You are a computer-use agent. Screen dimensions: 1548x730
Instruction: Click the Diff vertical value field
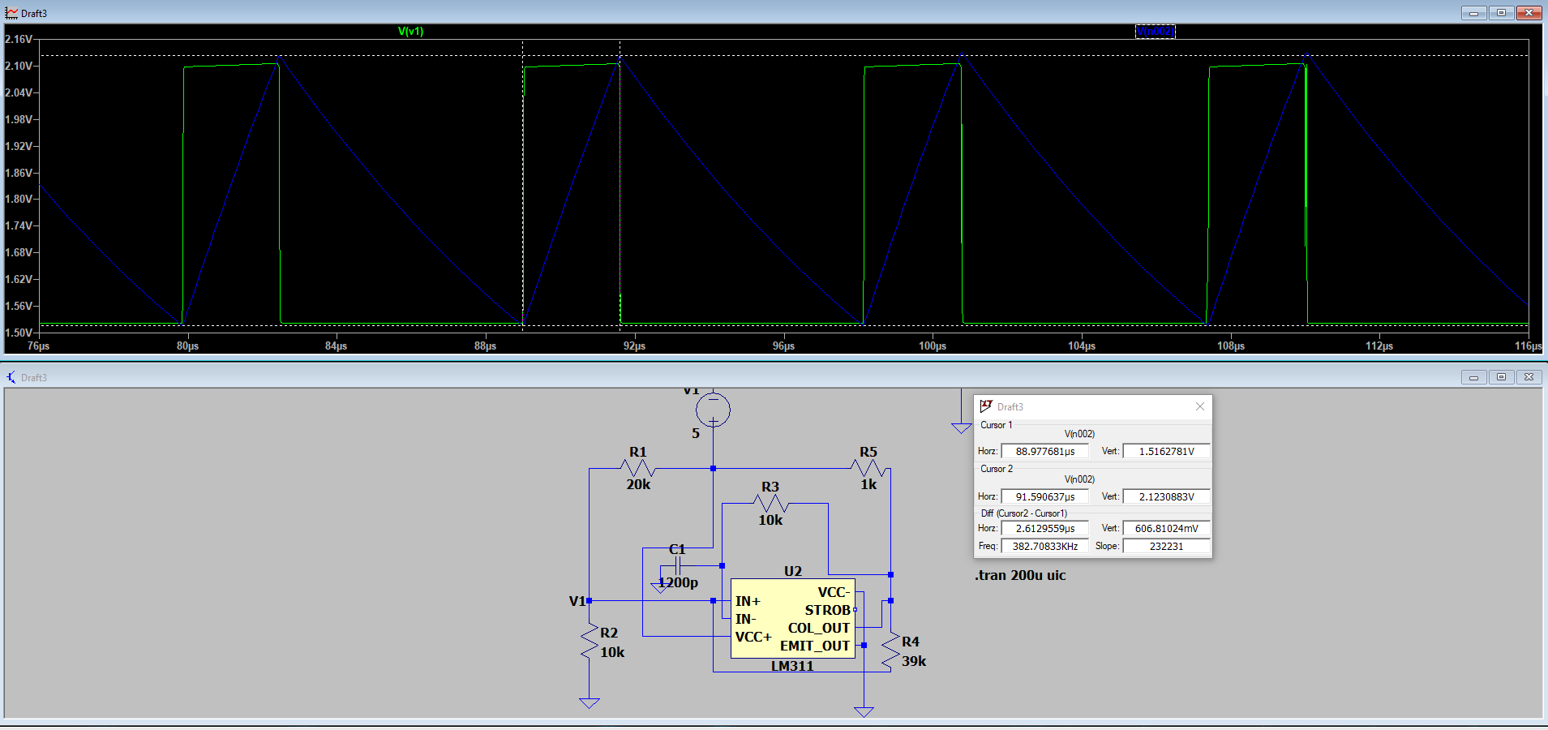click(1166, 528)
